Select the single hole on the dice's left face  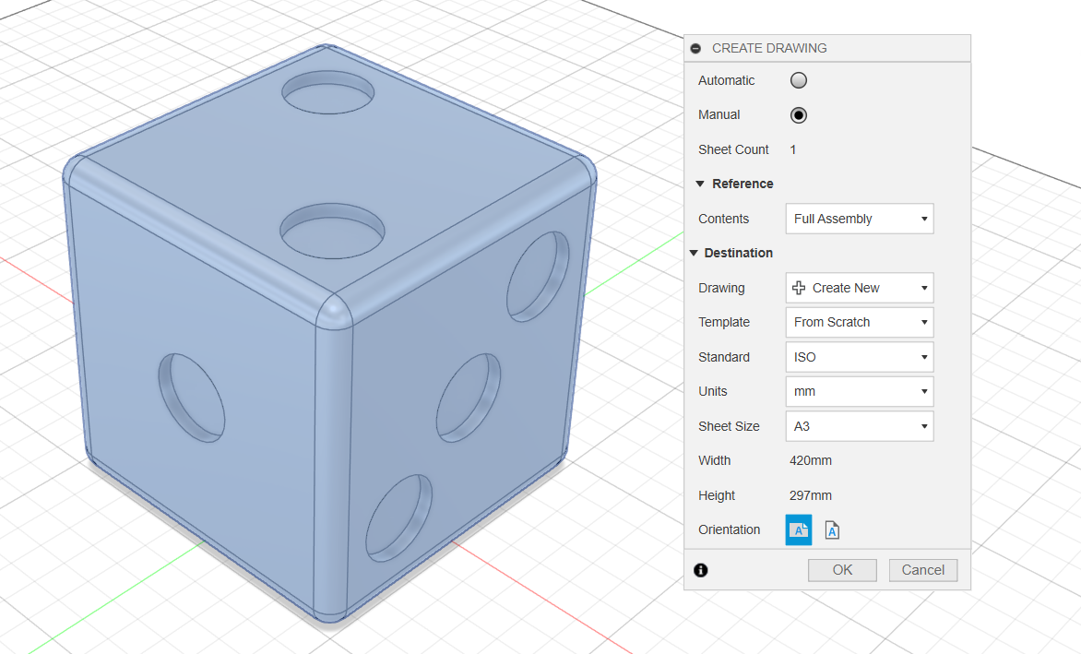[x=192, y=395]
